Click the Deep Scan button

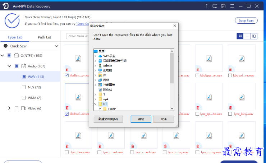coord(246,20)
